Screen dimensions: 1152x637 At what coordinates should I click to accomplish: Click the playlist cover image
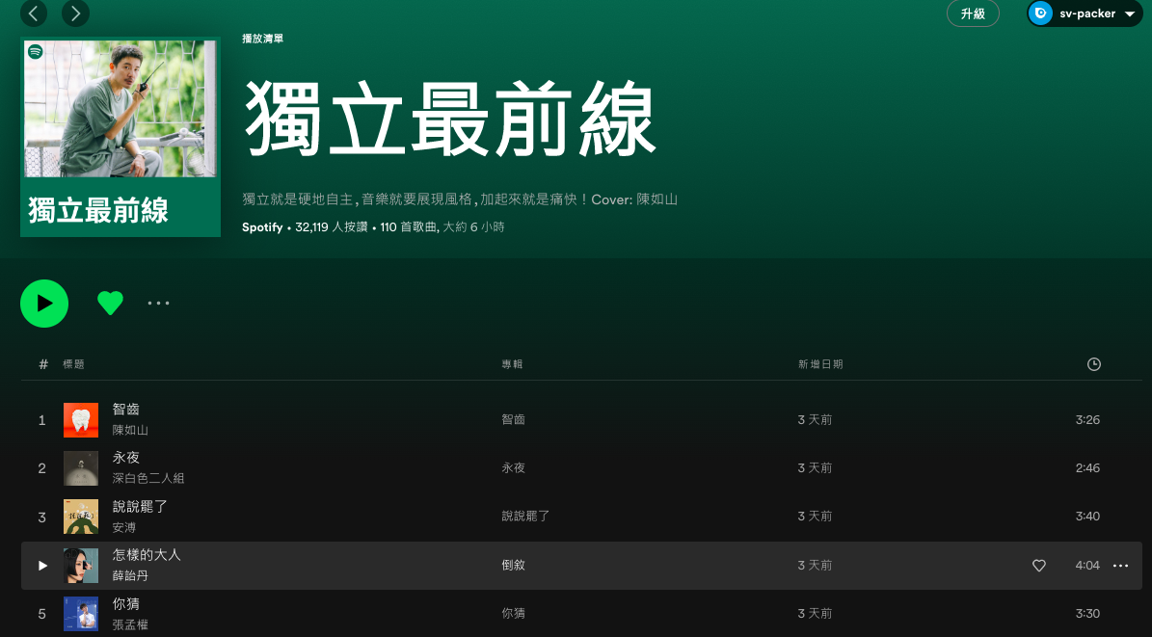121,137
